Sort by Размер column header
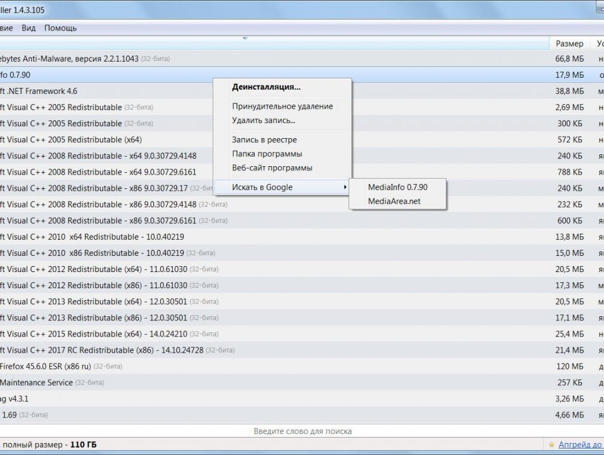 click(x=569, y=44)
